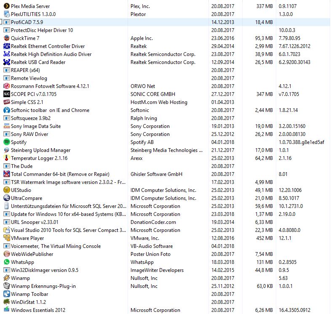
Task: Click the Total Commander 64-bit icon
Action: click(x=7, y=174)
